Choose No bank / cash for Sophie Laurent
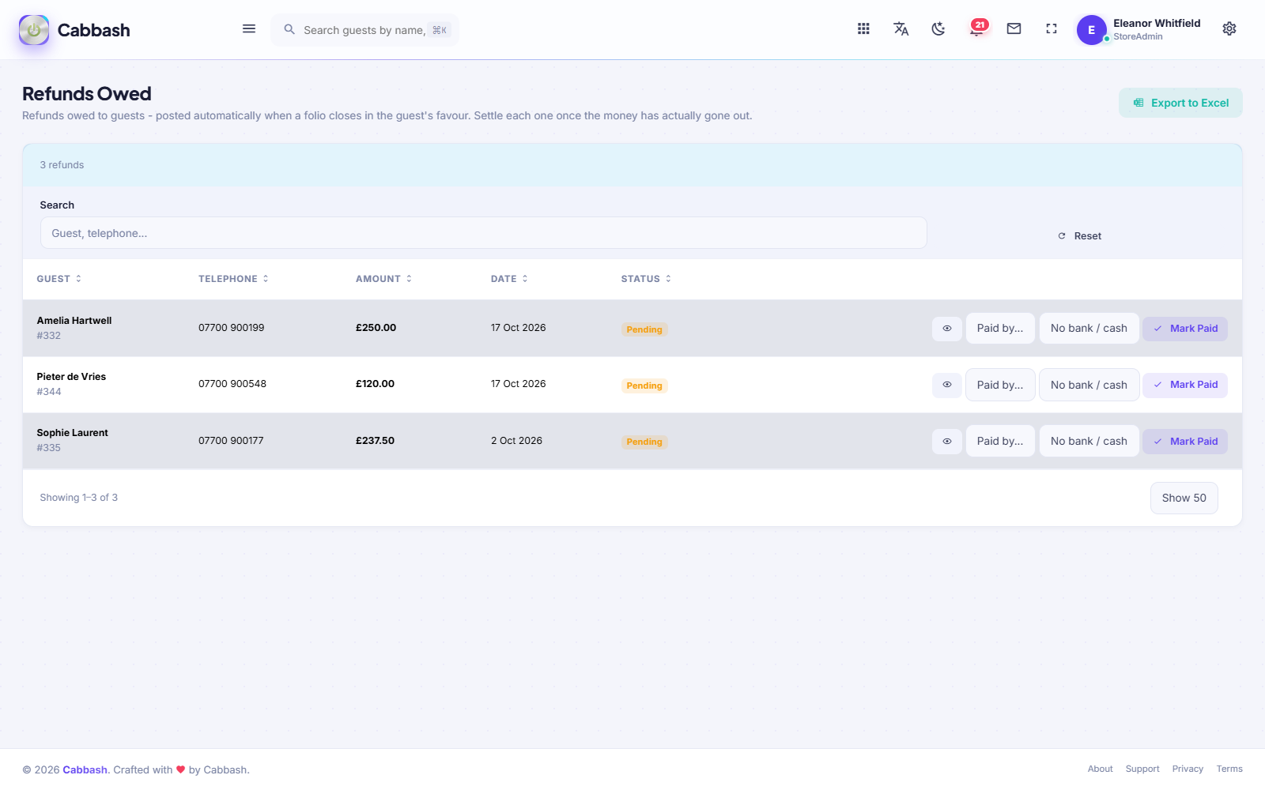 [x=1089, y=441]
